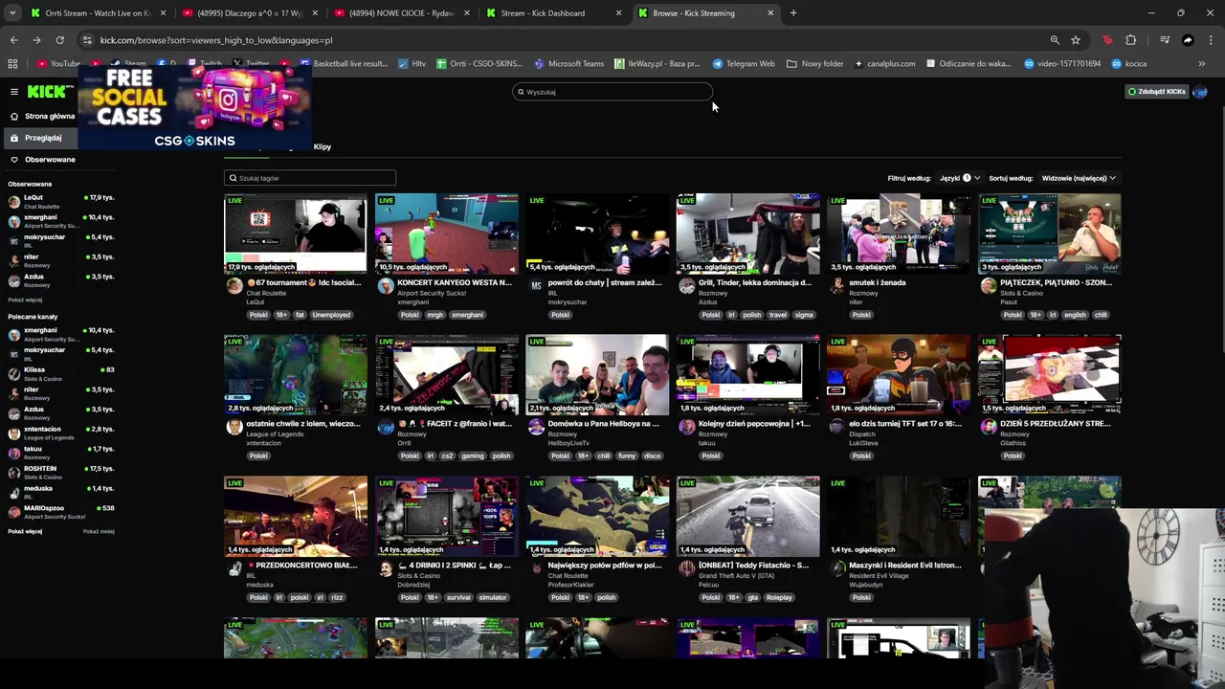Click the disco tag under Domówka stream

[653, 456]
